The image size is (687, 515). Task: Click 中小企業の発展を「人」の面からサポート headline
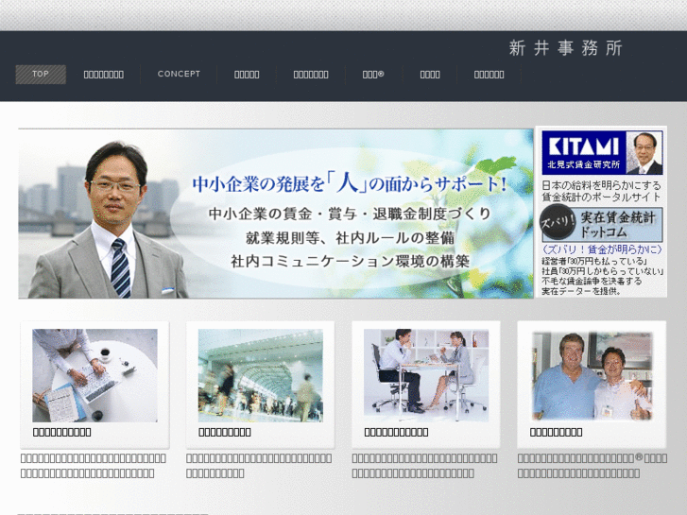tap(350, 184)
